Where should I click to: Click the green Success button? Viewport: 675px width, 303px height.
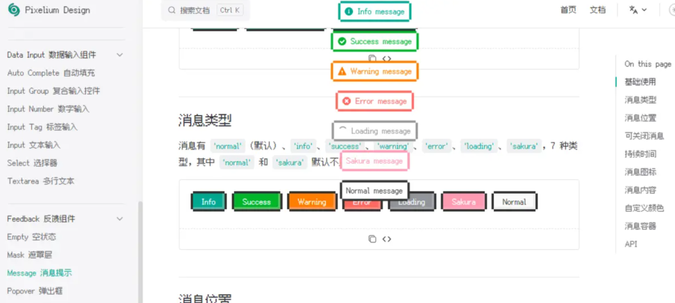point(257,201)
